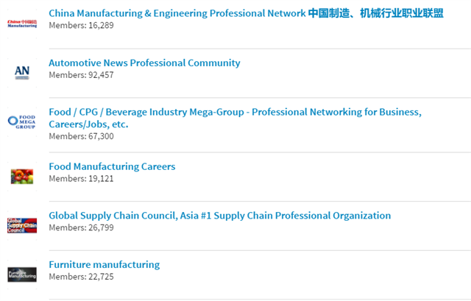This screenshot has height=301, width=471.
Task: Open Global Supply Chain Council group link
Action: pos(220,216)
